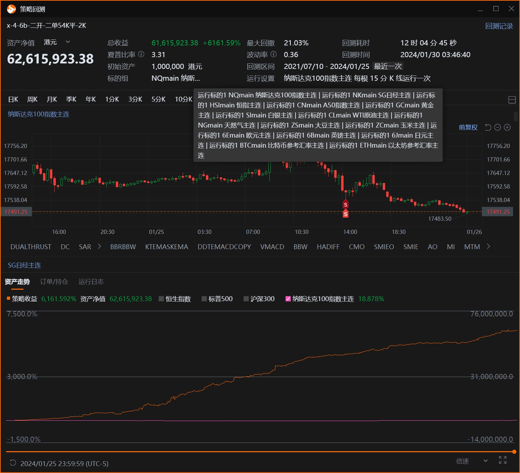The image size is (520, 473).
Task: Restart playback with refresh icon
Action: click(x=13, y=463)
